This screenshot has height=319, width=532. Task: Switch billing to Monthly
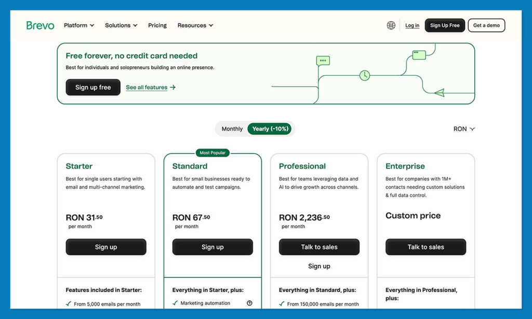[x=232, y=129]
